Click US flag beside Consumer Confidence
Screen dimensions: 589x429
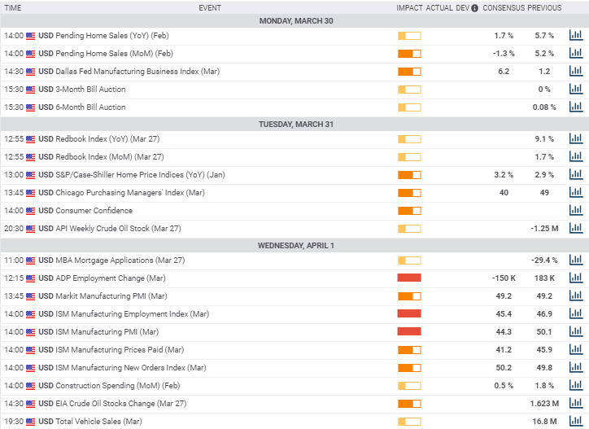click(x=31, y=211)
